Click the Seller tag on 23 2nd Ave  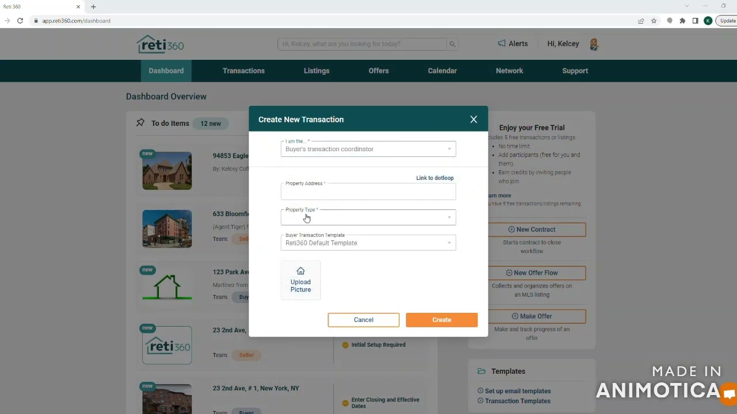(x=246, y=355)
